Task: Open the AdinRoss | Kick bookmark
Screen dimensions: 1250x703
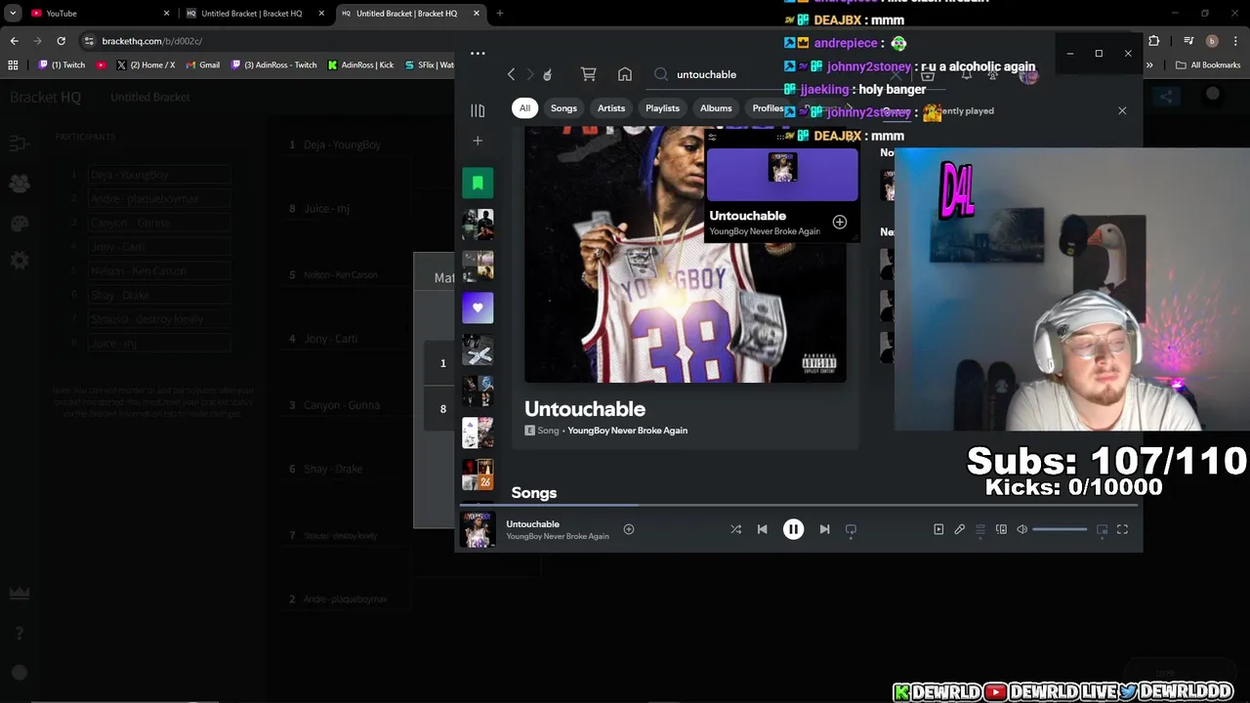Action: [x=360, y=65]
